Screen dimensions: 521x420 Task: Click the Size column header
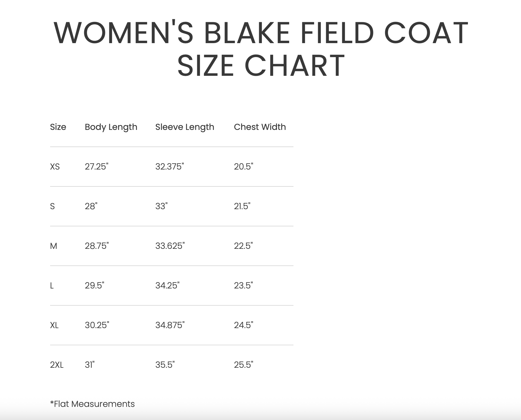pos(58,127)
